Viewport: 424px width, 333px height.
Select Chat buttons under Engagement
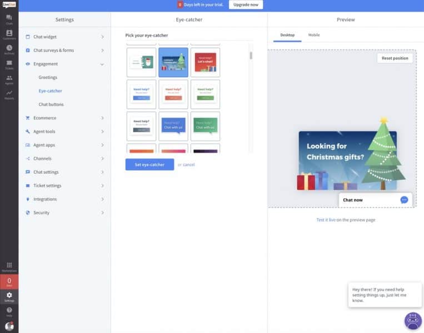51,104
